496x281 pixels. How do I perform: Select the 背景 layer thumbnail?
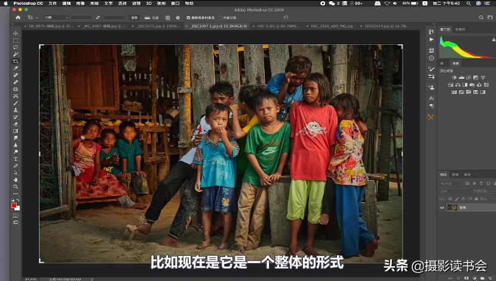tap(452, 207)
